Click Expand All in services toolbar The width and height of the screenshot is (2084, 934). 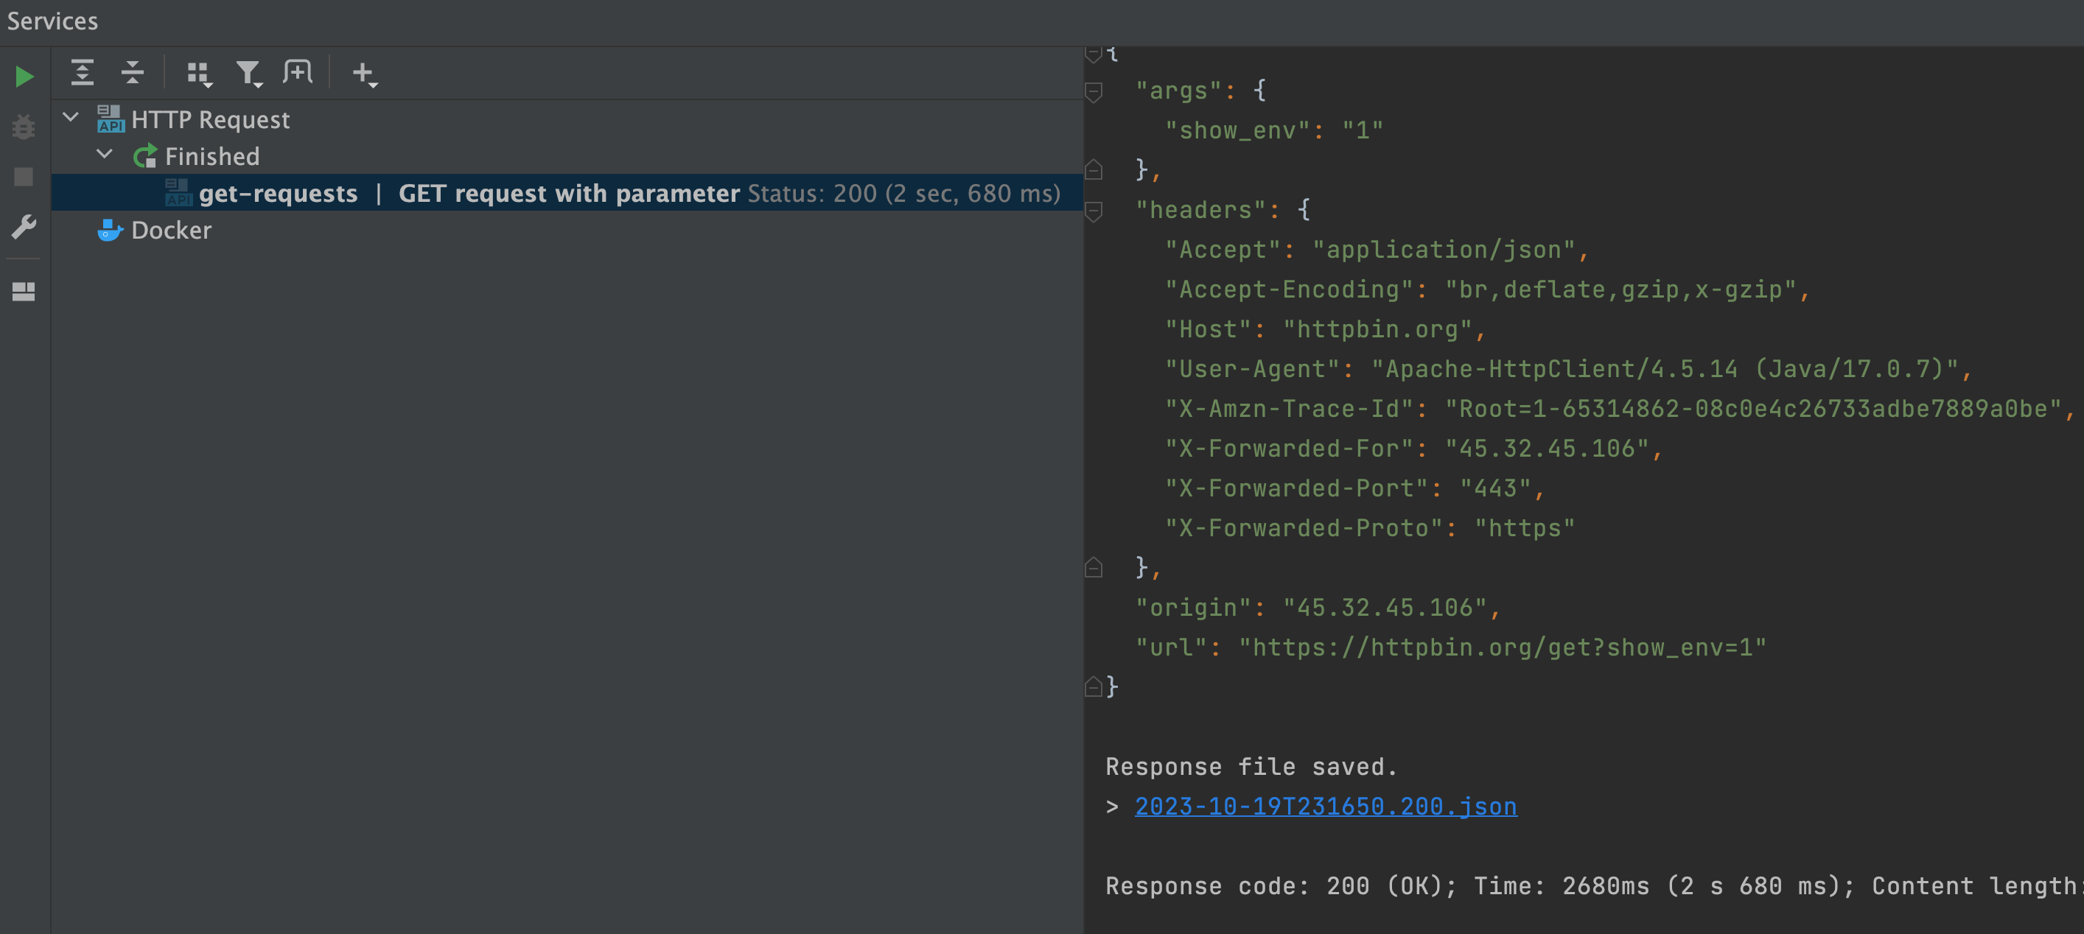82,73
